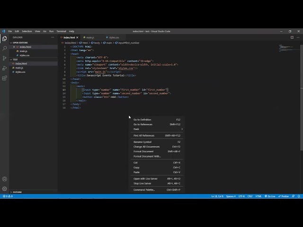This screenshot has height=227, width=303.
Task: Open editor more actions ellipsis
Action: (x=298, y=37)
